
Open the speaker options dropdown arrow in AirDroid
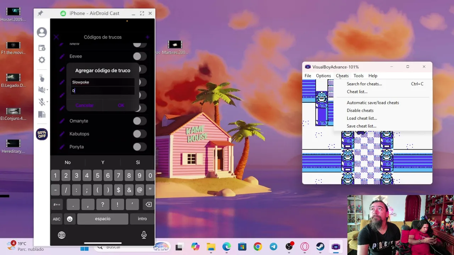coord(47,90)
